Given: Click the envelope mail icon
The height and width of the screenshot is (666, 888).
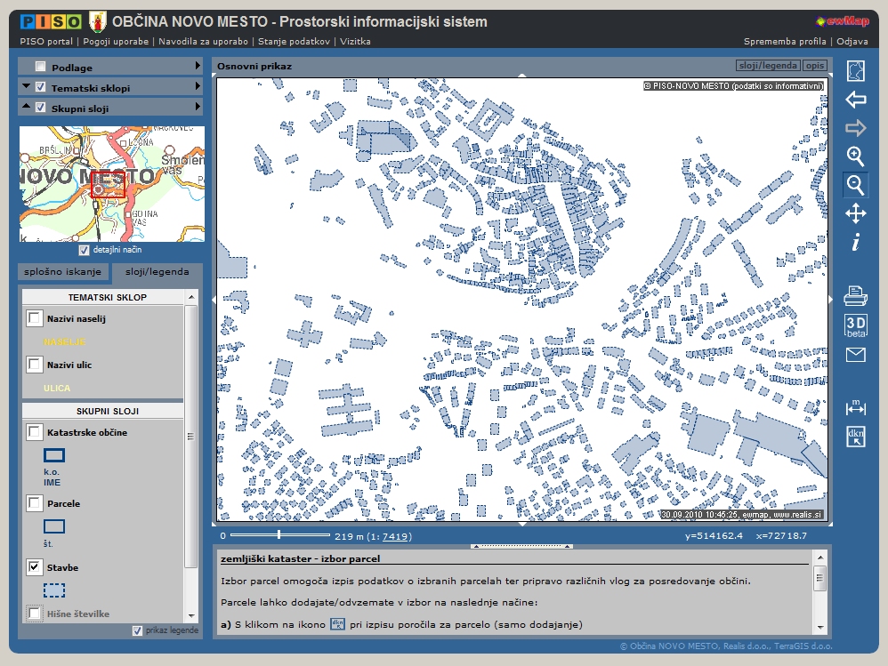Looking at the screenshot, I should pos(855,355).
